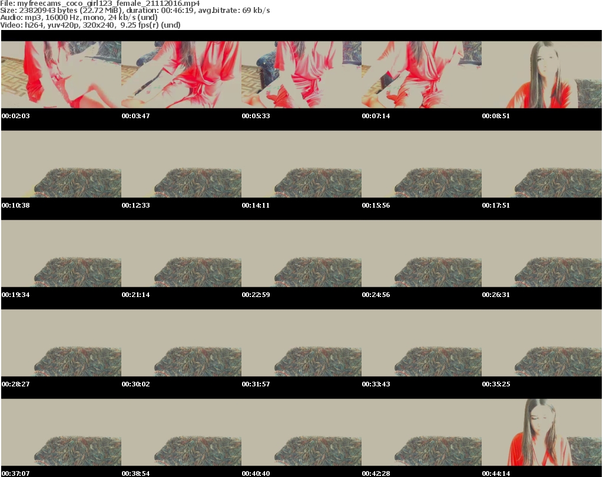Pick the frame at 00:26:31

542,253
